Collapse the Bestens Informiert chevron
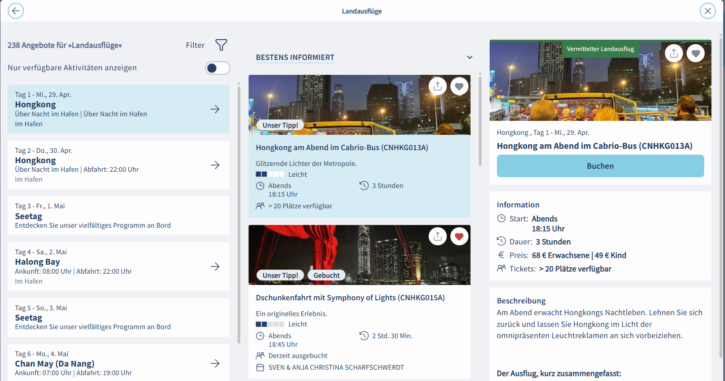 pyautogui.click(x=470, y=57)
